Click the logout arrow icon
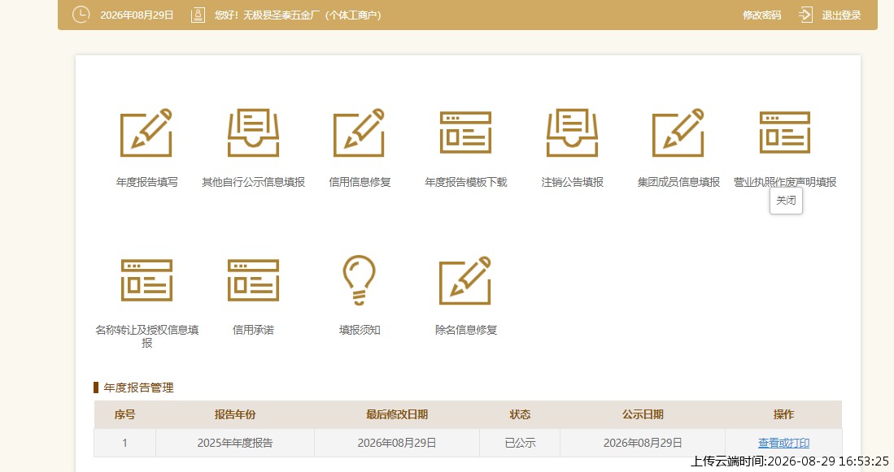This screenshot has height=472, width=894. pos(805,15)
